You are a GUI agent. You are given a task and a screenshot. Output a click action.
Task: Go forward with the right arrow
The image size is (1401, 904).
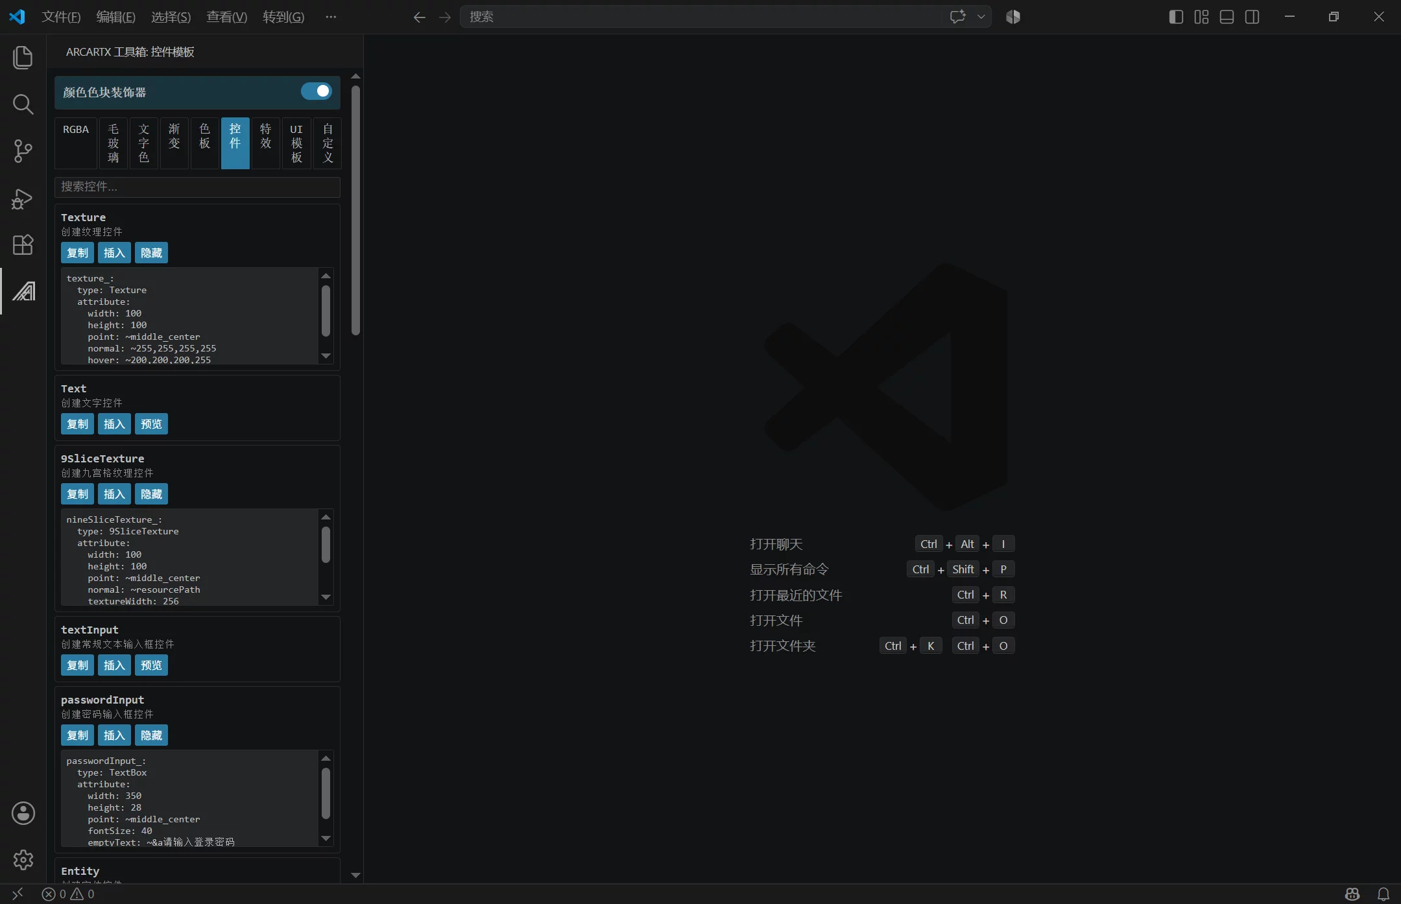[444, 18]
